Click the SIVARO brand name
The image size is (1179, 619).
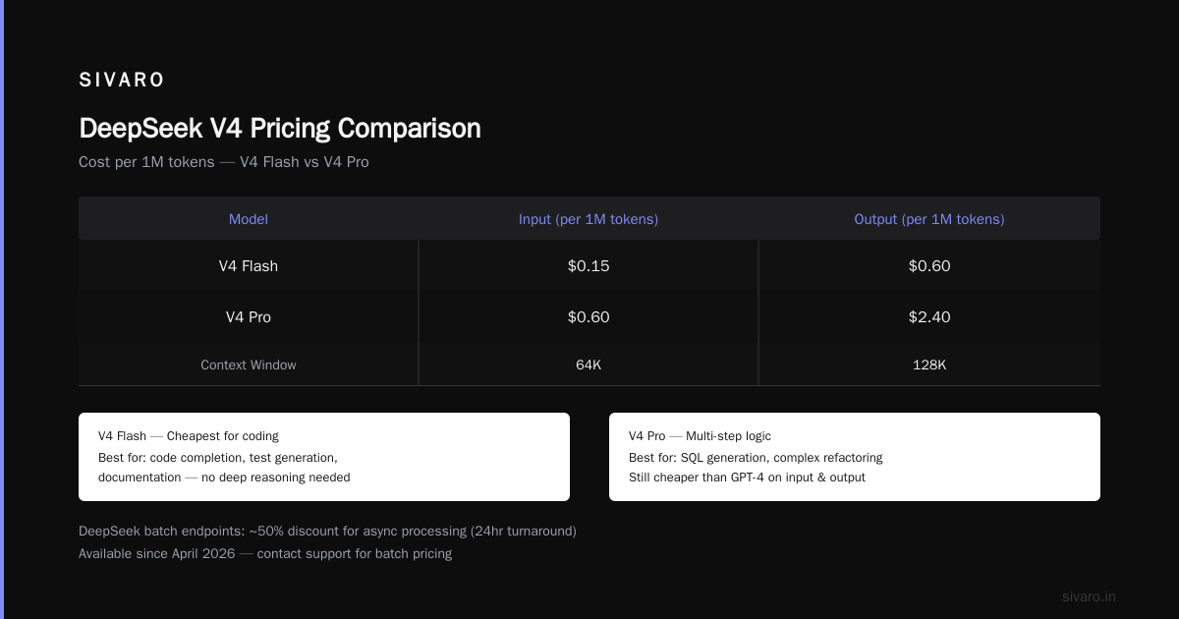[x=122, y=80]
